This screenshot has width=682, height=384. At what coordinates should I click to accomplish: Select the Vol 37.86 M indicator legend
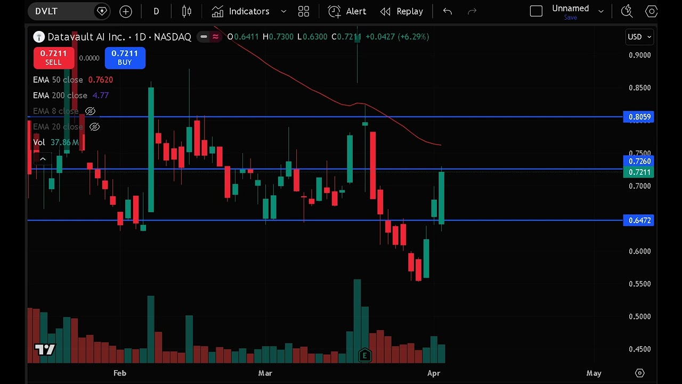[56, 142]
